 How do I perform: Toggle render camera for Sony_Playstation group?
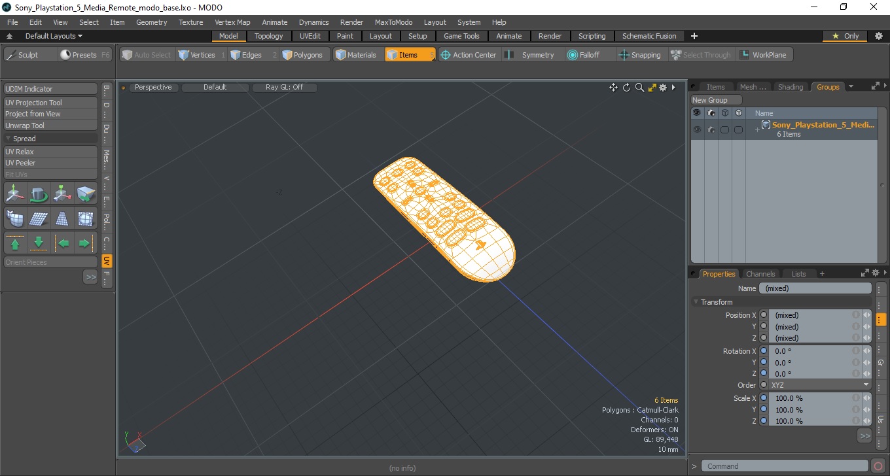[711, 129]
